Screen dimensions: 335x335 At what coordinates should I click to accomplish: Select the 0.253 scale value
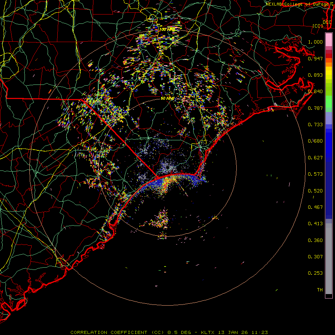click(315, 273)
